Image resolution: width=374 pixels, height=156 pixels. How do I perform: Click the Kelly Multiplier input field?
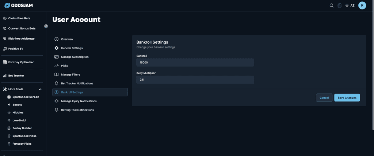pyautogui.click(x=195, y=80)
